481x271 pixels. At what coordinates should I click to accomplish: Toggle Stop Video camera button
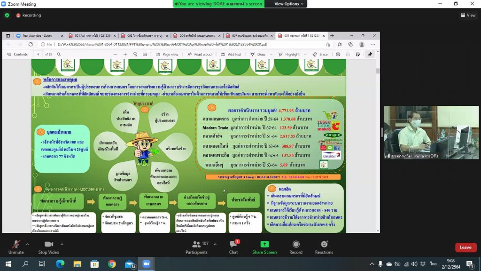pos(48,246)
